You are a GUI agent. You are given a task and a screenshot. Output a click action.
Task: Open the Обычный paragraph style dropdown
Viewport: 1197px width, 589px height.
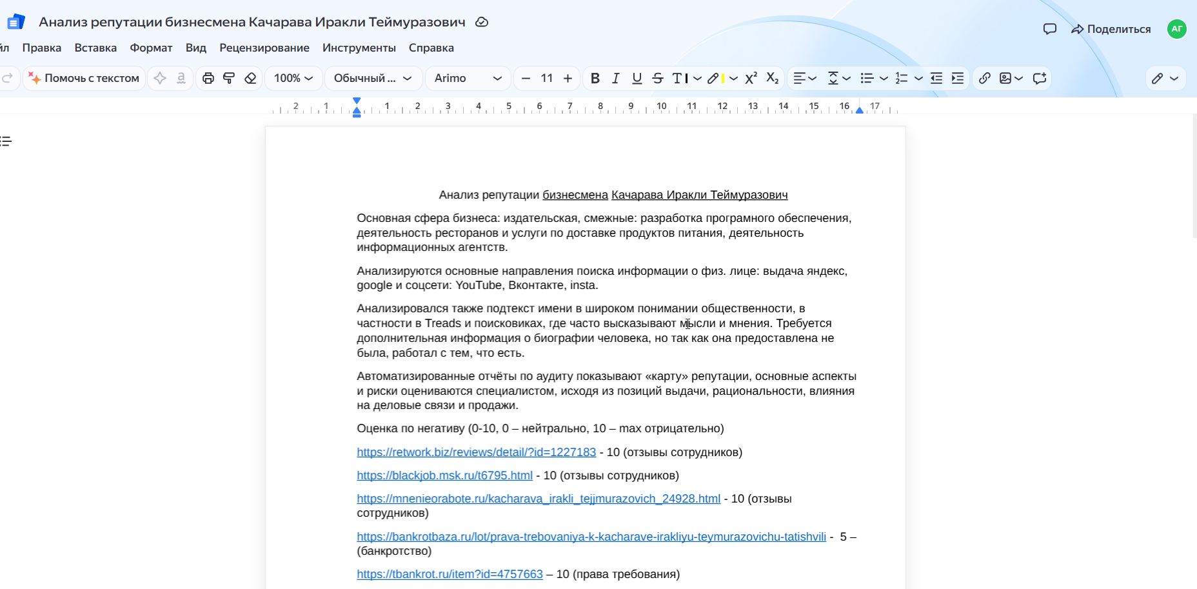tap(373, 78)
